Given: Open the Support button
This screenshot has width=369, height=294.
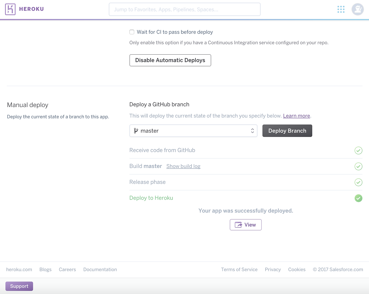Looking at the screenshot, I should pos(19,286).
